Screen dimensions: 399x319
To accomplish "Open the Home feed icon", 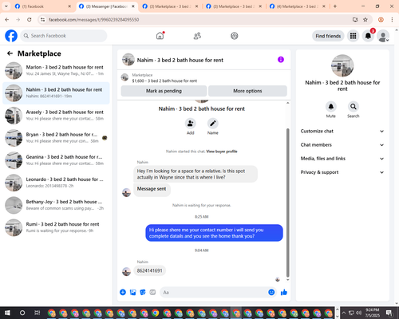I will (x=160, y=36).
